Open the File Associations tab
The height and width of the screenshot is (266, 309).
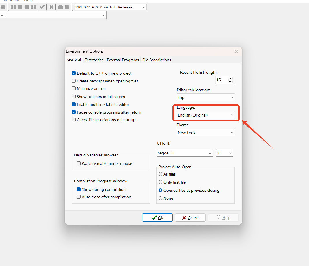pyautogui.click(x=157, y=60)
